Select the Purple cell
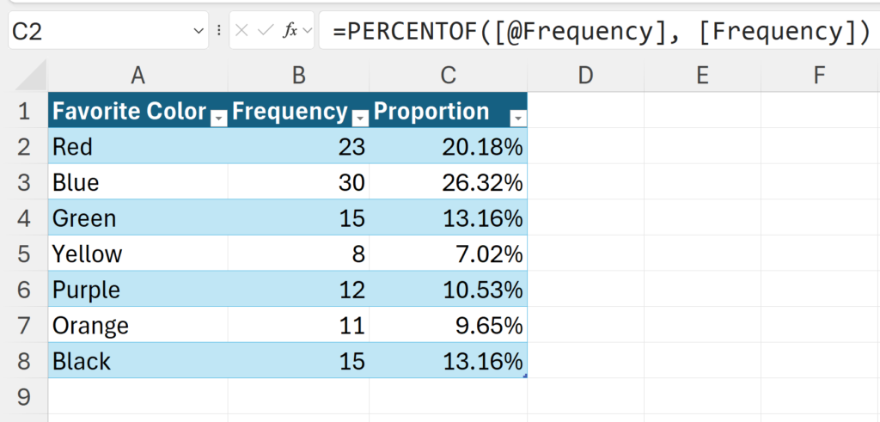Viewport: 880px width, 422px height. pos(137,290)
